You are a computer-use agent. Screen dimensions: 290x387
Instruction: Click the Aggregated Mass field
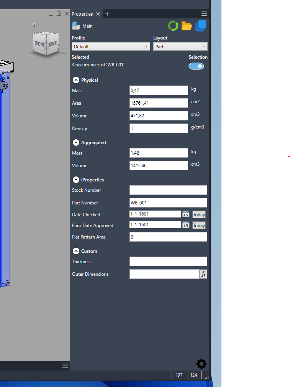pyautogui.click(x=159, y=153)
